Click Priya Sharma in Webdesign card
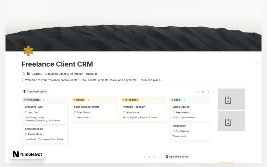The width and height of the screenshot is (267, 167). [182, 131]
